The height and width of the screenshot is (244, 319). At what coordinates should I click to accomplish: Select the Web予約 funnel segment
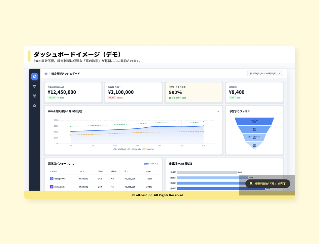[x=254, y=121]
